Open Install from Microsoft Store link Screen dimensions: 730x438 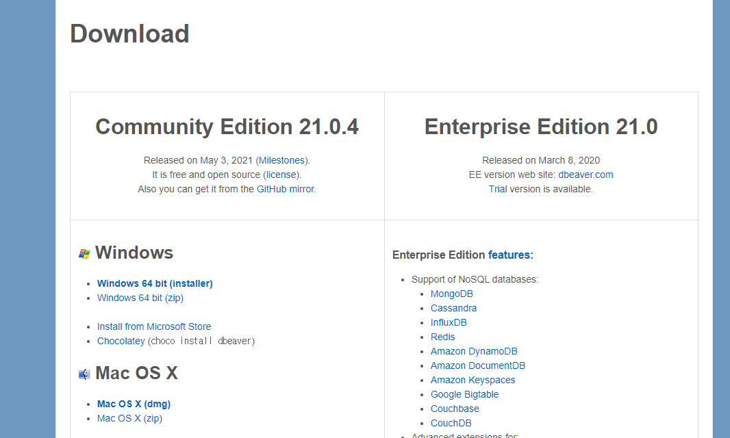[x=154, y=326]
